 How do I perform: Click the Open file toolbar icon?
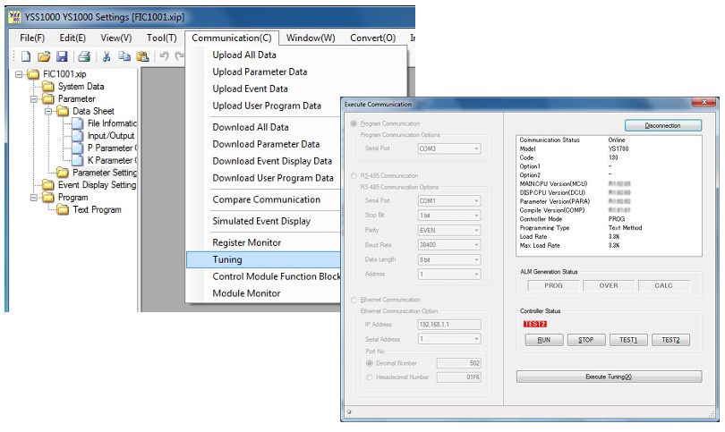tap(43, 55)
